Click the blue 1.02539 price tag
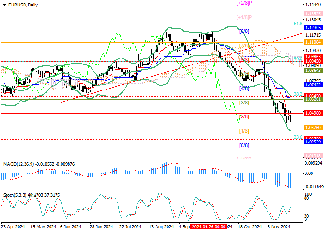Image resolution: width=324 pixels, height=232 pixels. pyautogui.click(x=313, y=142)
